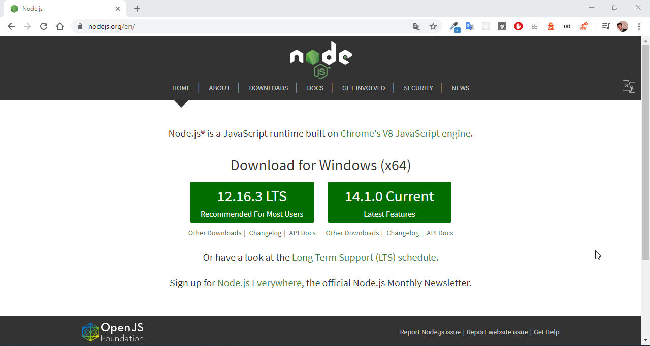
Task: Open Other Downloads under the LTS button
Action: coord(215,233)
